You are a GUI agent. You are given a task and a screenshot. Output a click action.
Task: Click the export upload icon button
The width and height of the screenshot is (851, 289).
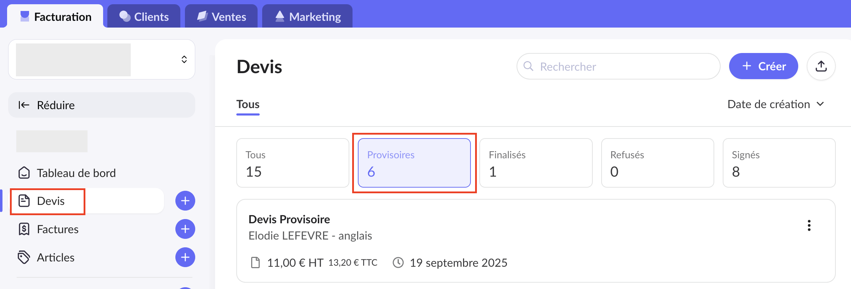tap(821, 66)
